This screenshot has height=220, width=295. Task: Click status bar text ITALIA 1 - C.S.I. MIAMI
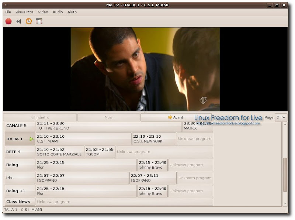point(23,210)
